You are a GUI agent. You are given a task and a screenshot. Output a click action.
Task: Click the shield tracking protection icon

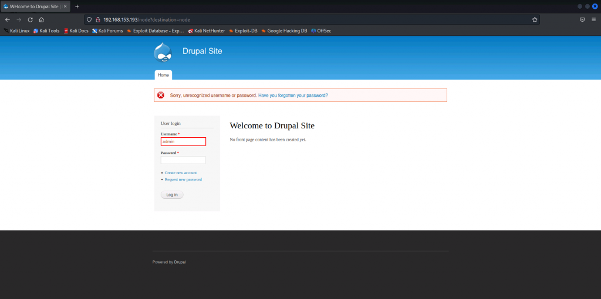click(89, 19)
